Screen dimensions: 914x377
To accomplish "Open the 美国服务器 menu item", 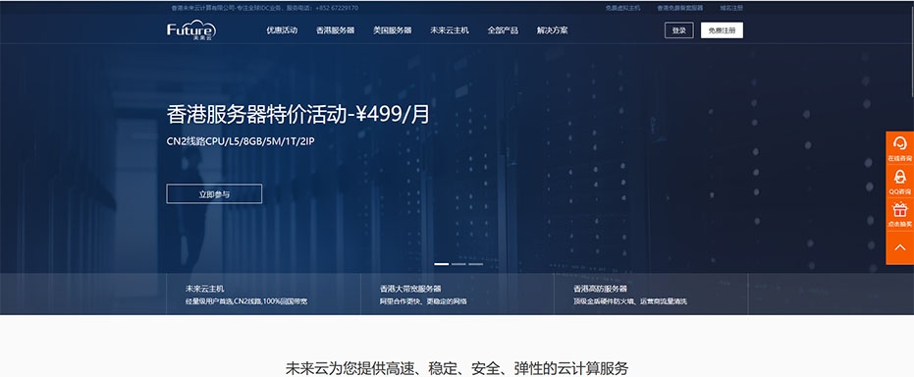I will point(393,30).
